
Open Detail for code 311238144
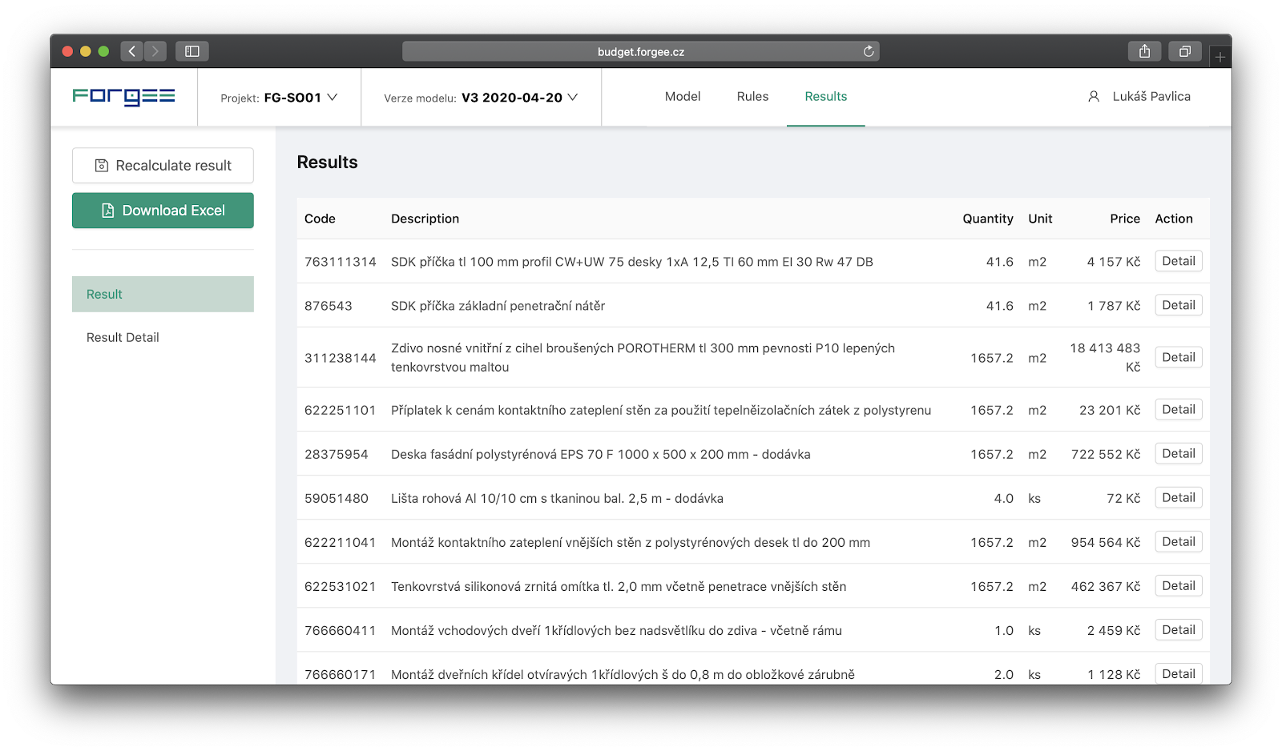(x=1179, y=357)
